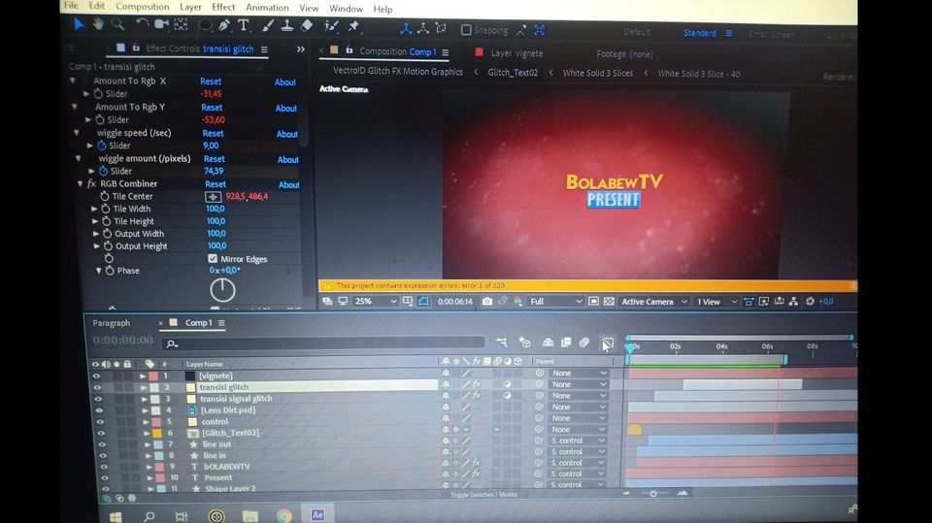
Task: Open the Animation menu
Action: [268, 8]
